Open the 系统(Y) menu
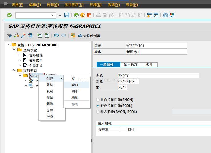This screenshot has height=153, width=211. (114, 5)
